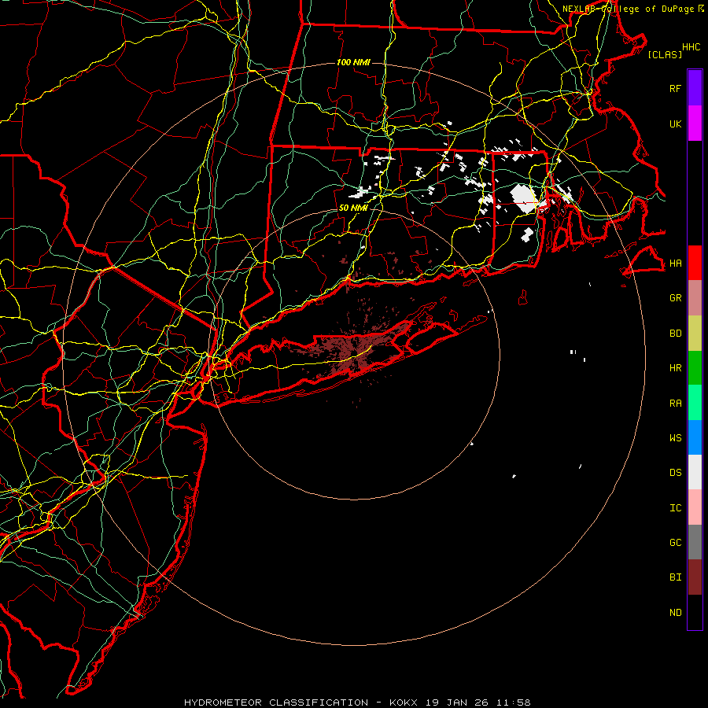
Task: Select the light pink IC legend swatch
Action: point(695,507)
